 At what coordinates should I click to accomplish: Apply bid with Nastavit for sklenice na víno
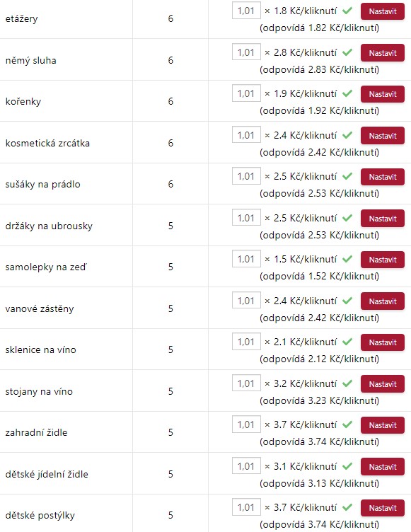click(383, 342)
